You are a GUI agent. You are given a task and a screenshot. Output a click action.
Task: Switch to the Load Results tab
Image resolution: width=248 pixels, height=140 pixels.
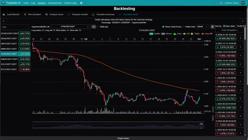[x=11, y=15]
